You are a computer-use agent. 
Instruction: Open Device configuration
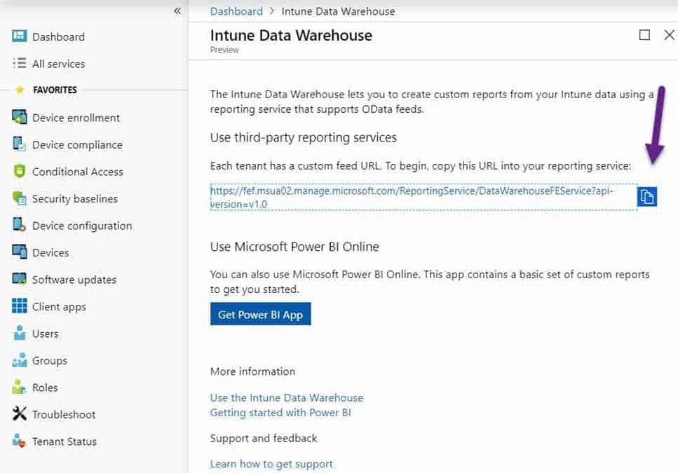pyautogui.click(x=82, y=226)
